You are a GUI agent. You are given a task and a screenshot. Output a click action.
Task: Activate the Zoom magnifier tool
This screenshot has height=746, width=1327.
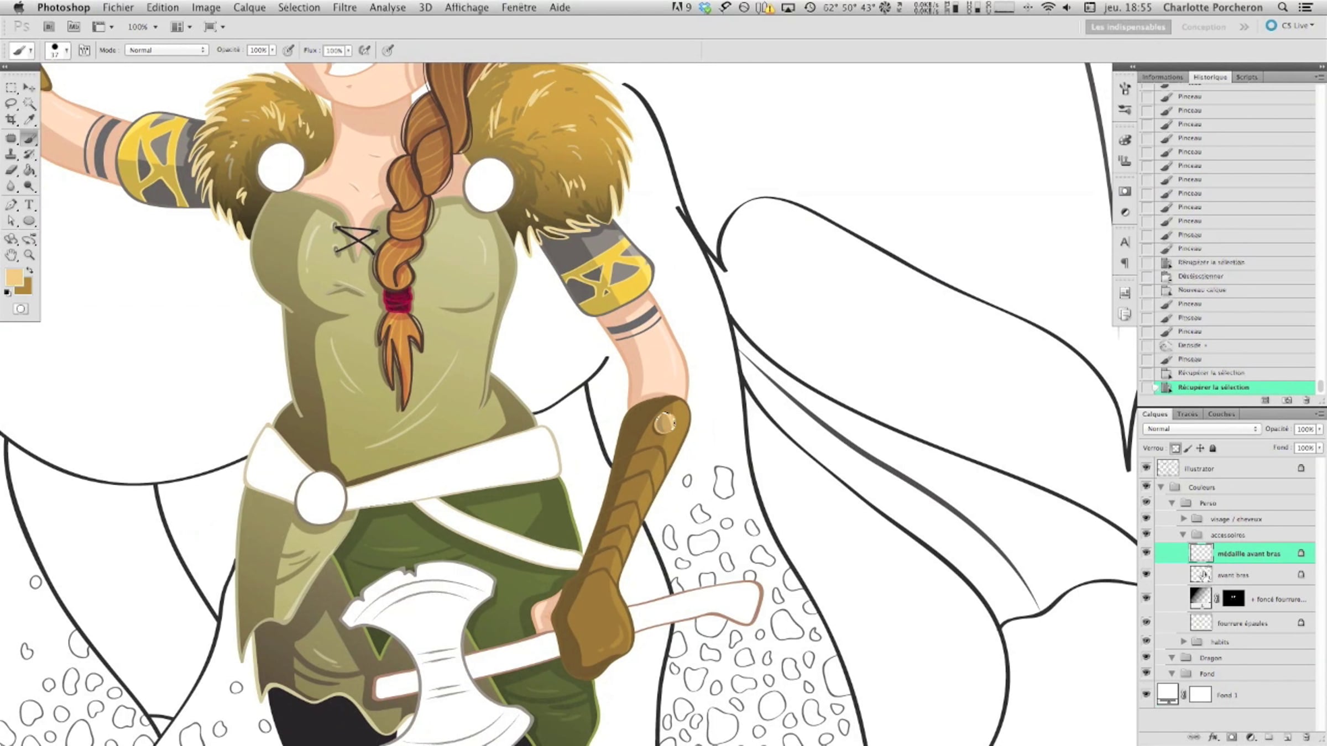click(x=29, y=255)
